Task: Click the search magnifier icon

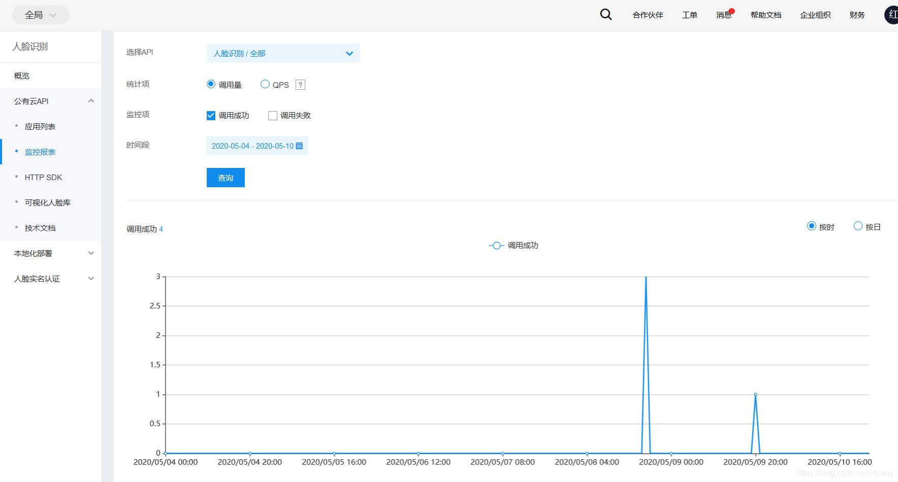Action: tap(605, 15)
